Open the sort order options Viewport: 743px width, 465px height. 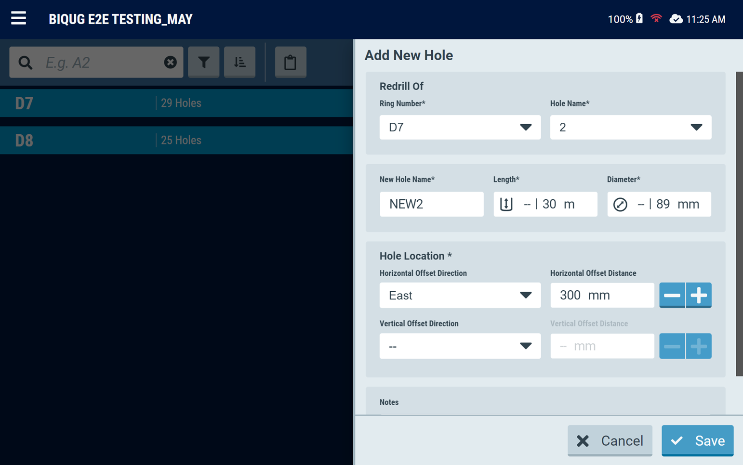click(239, 62)
